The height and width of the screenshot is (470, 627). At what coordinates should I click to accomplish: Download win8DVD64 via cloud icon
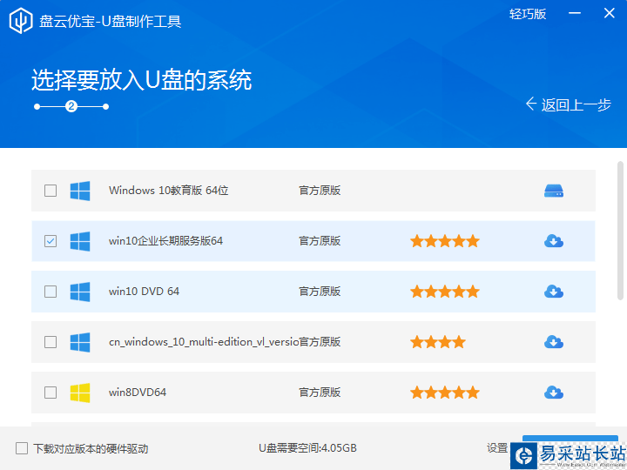(x=554, y=393)
